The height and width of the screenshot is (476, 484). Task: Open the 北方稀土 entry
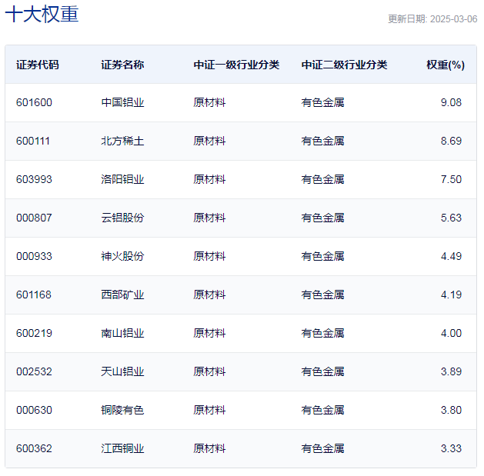122,141
